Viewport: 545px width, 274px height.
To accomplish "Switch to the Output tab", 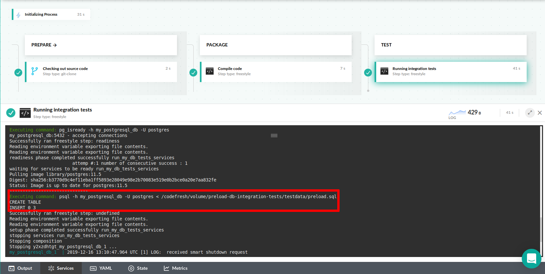I will pyautogui.click(x=21, y=268).
